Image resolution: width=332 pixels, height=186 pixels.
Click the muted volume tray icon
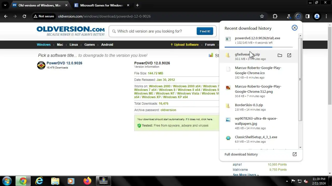pos(306,181)
